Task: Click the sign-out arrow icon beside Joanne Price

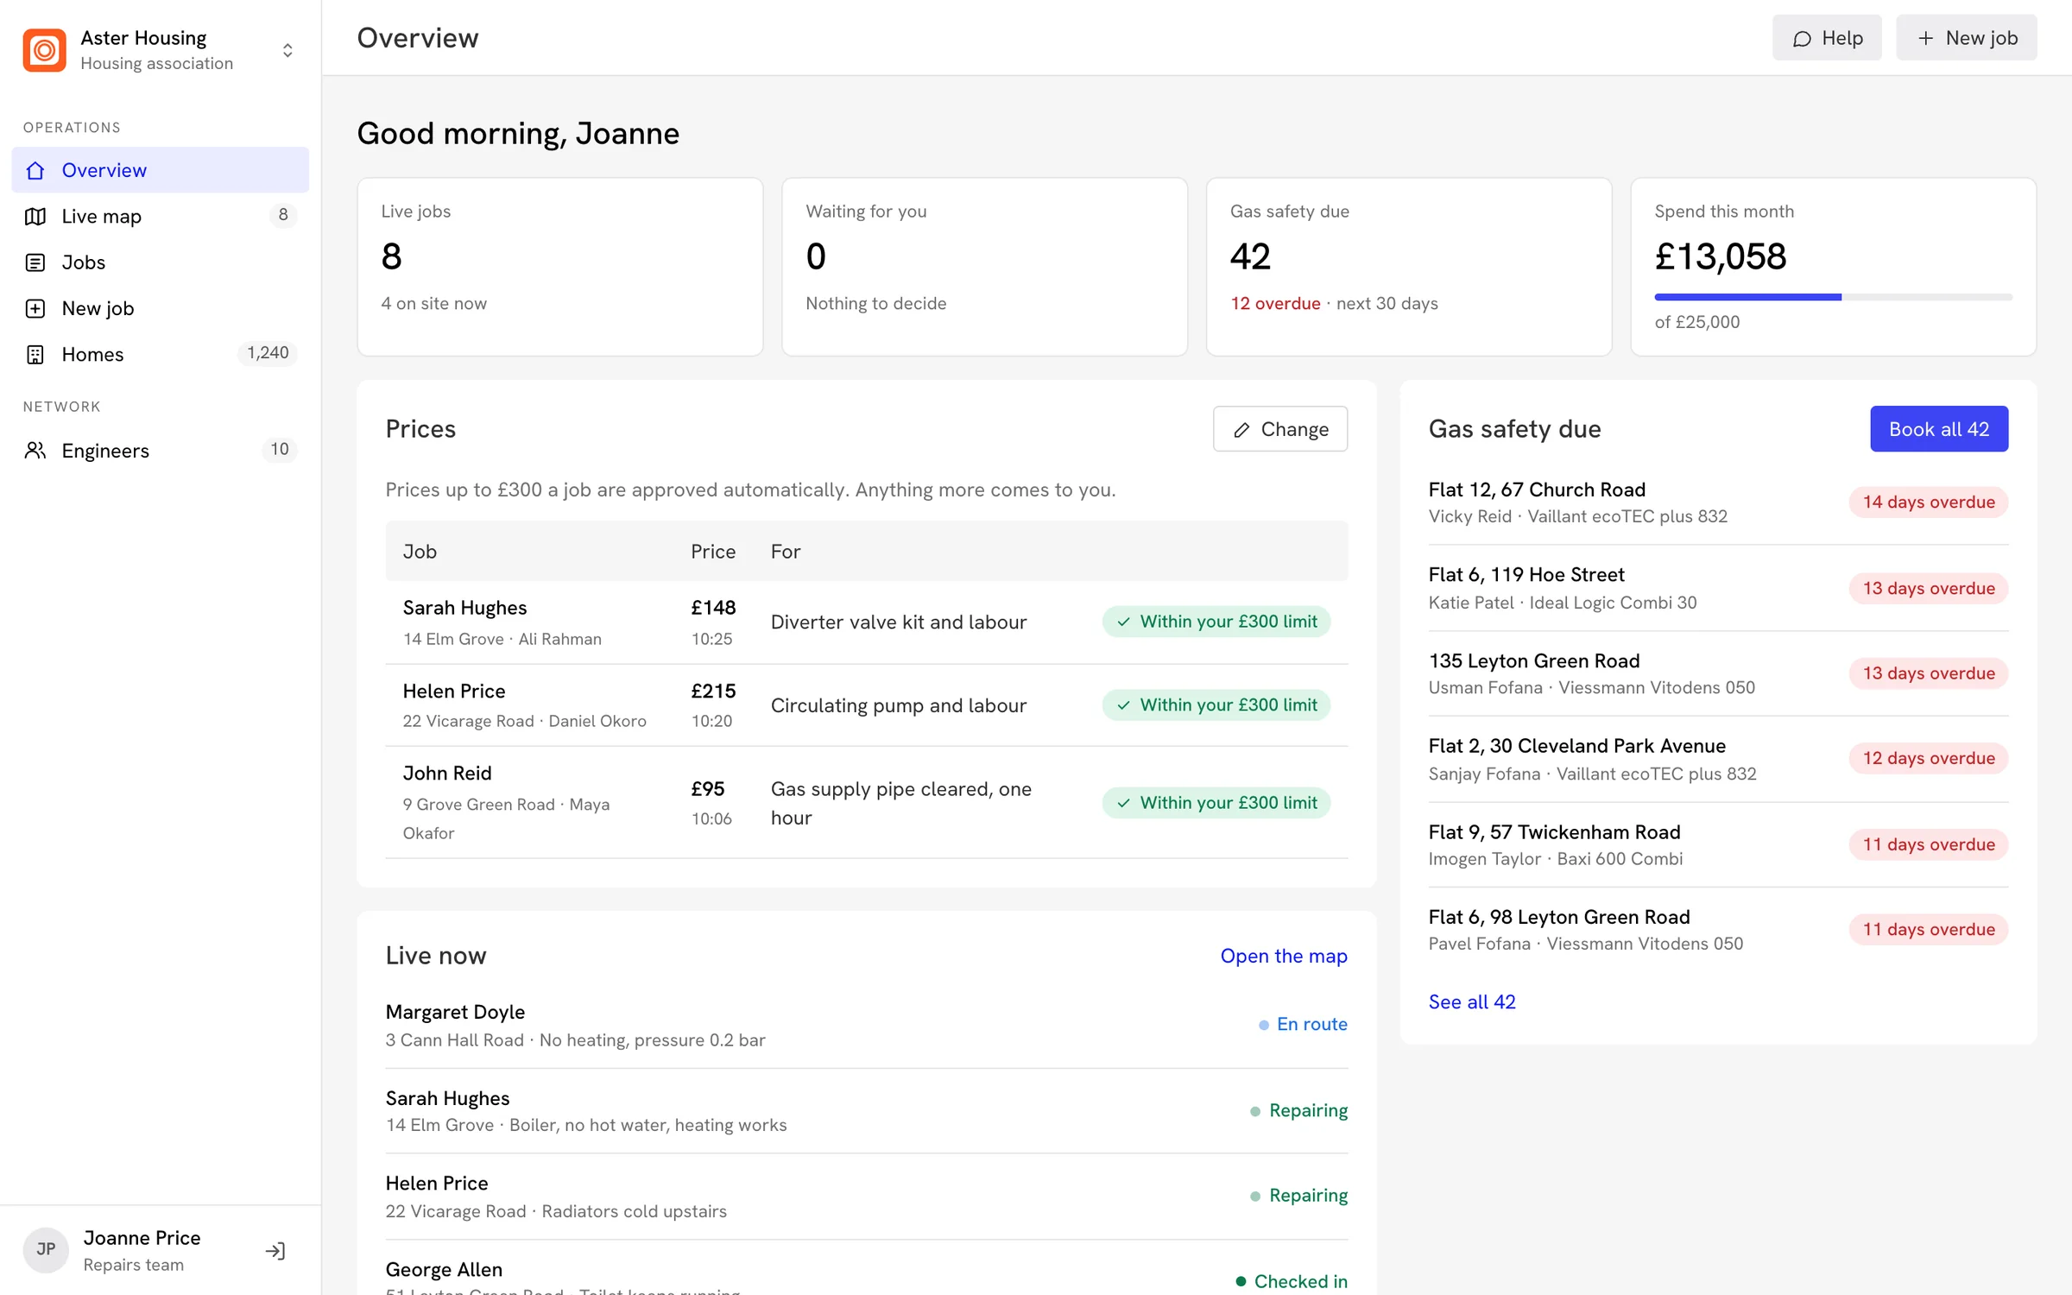Action: point(275,1250)
